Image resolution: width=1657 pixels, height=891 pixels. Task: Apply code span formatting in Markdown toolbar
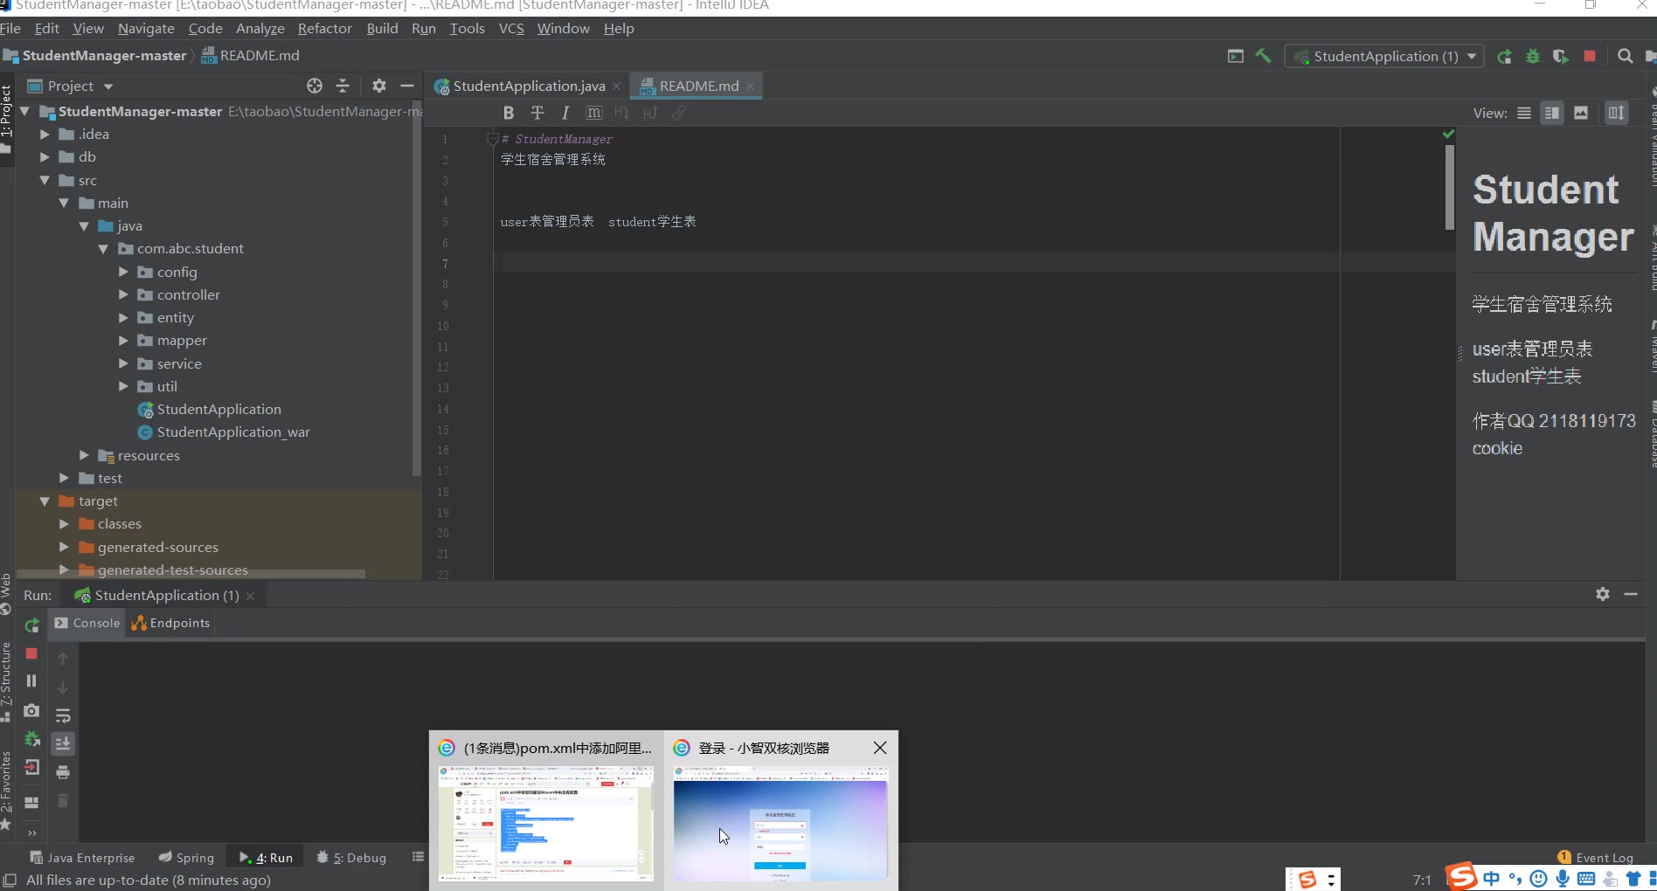tap(594, 113)
